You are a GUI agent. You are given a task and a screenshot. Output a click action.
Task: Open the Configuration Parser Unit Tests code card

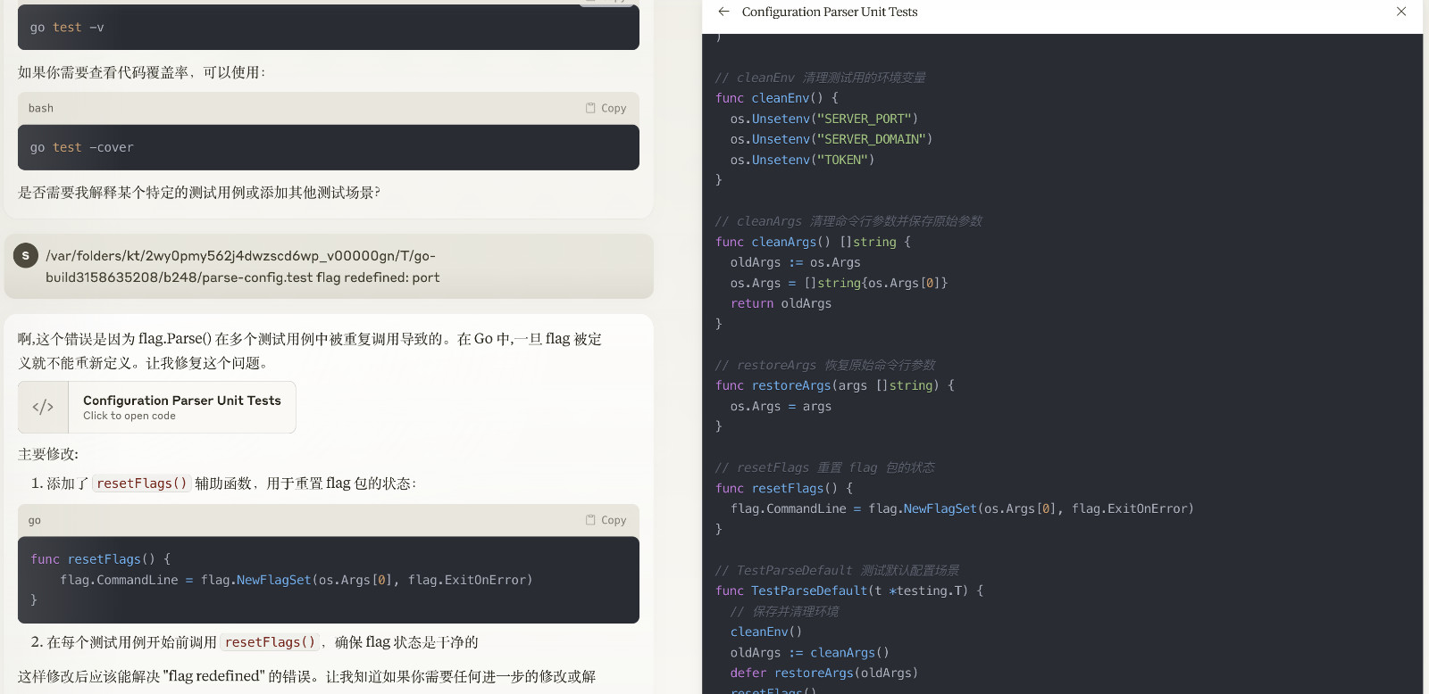[157, 408]
